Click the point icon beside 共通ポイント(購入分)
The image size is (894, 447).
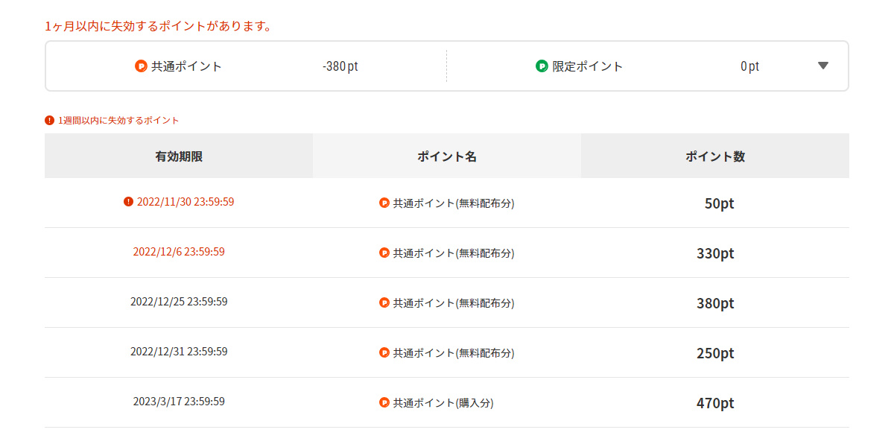click(x=384, y=402)
